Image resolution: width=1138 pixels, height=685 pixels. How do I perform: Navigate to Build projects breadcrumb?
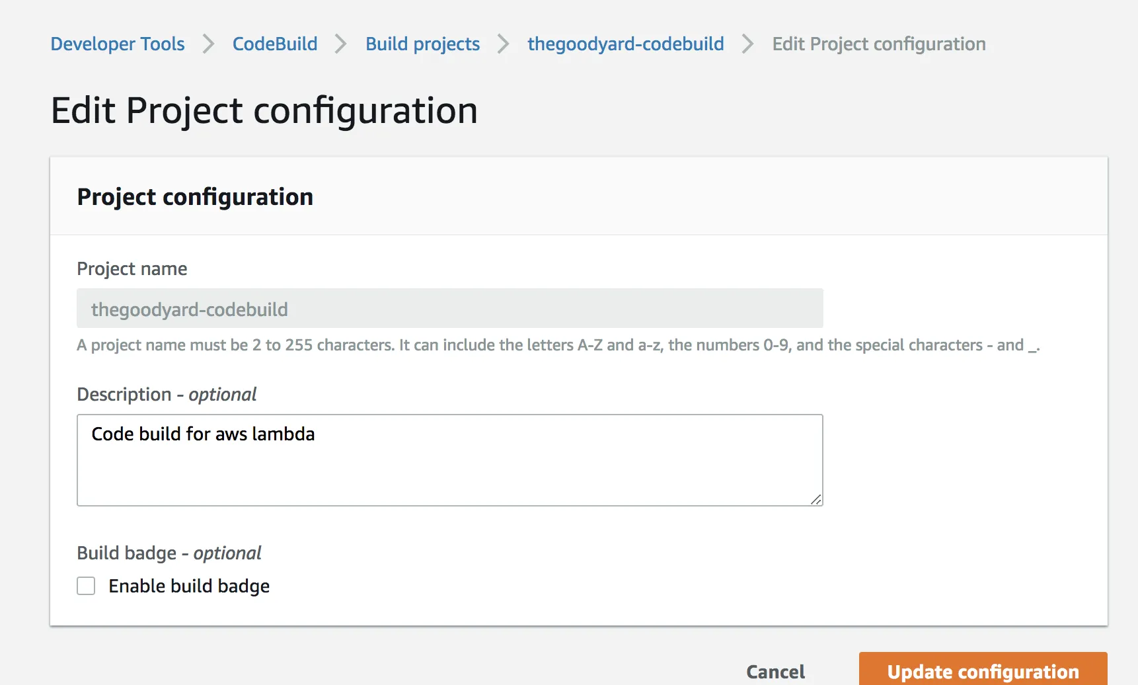pos(422,44)
